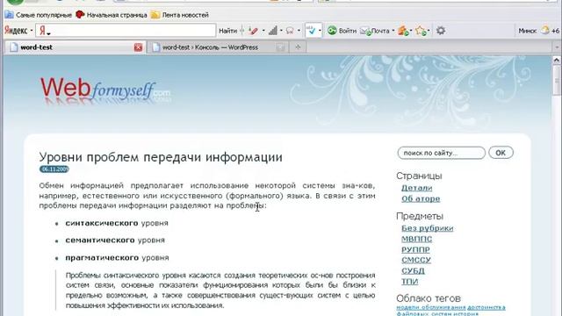
Task: Click the Яндекс logo on the toolbar
Action: coord(16,31)
